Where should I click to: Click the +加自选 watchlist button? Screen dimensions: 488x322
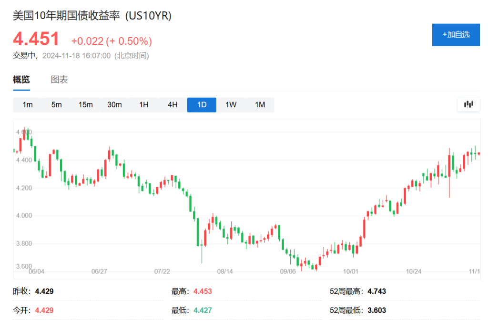tap(456, 35)
